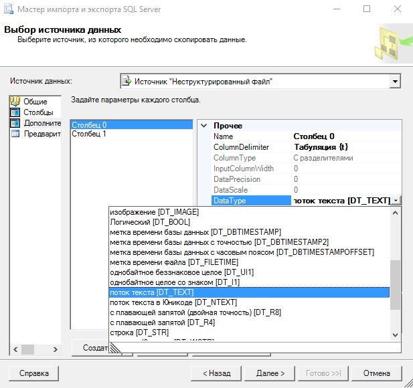The image size is (413, 388).
Task: Collapse the Прочее property group
Action: 204,126
